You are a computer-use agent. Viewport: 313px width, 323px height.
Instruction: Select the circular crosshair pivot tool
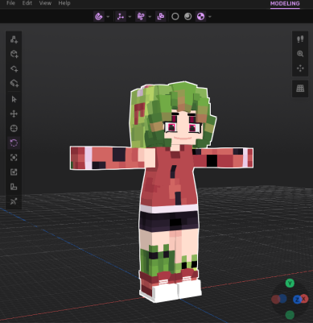pos(14,128)
